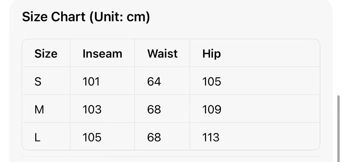Click the waist value in row M
The width and height of the screenshot is (342, 162).
point(154,110)
